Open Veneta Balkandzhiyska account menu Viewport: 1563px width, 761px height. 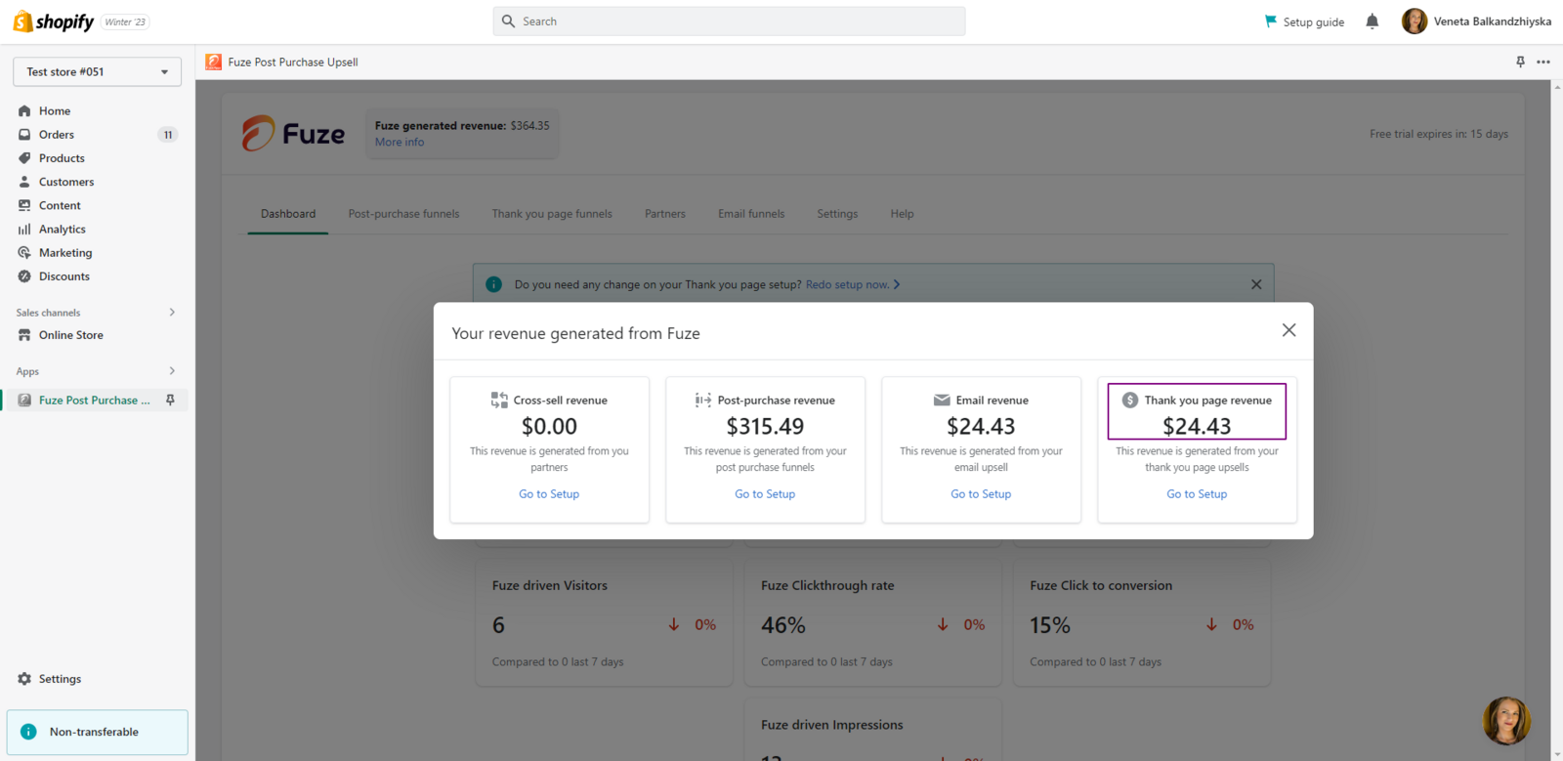[1476, 21]
